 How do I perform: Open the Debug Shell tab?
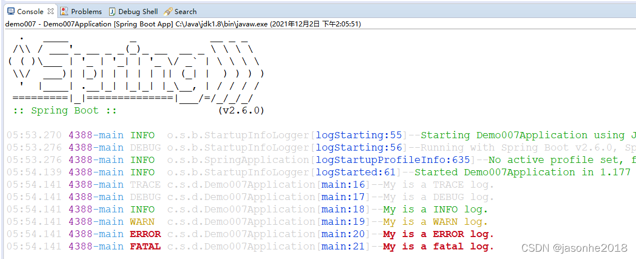click(133, 11)
